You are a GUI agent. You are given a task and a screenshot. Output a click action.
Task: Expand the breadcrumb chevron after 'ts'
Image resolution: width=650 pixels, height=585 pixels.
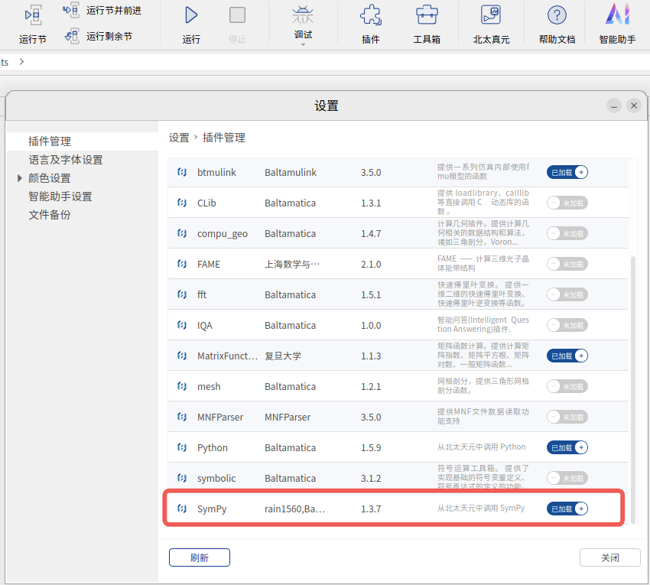pyautogui.click(x=21, y=61)
